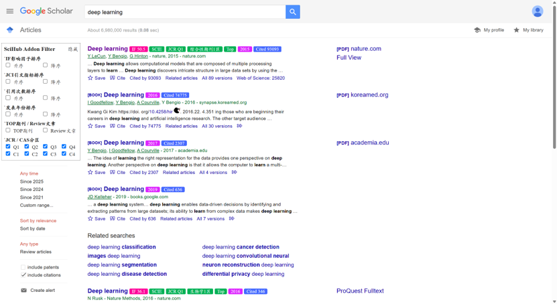557x304 pixels.
Task: Save the LeCun Deep learning article
Action: (97, 78)
